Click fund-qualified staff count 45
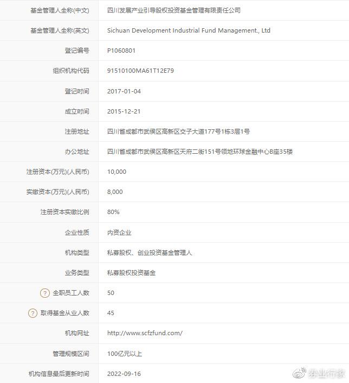The image size is (349, 383). click(111, 313)
